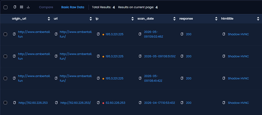Copy the IP 62.60.226.253

(98, 103)
